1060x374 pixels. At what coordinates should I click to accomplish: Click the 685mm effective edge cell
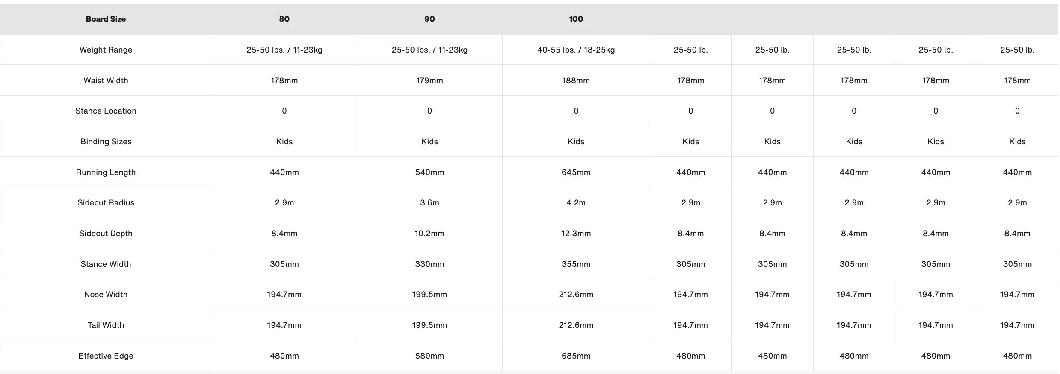click(576, 356)
